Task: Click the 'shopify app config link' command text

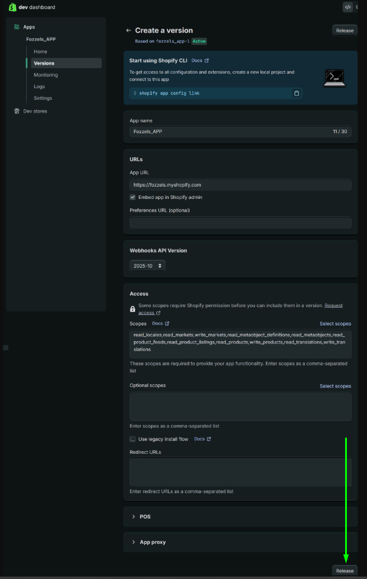Action: [x=169, y=94]
